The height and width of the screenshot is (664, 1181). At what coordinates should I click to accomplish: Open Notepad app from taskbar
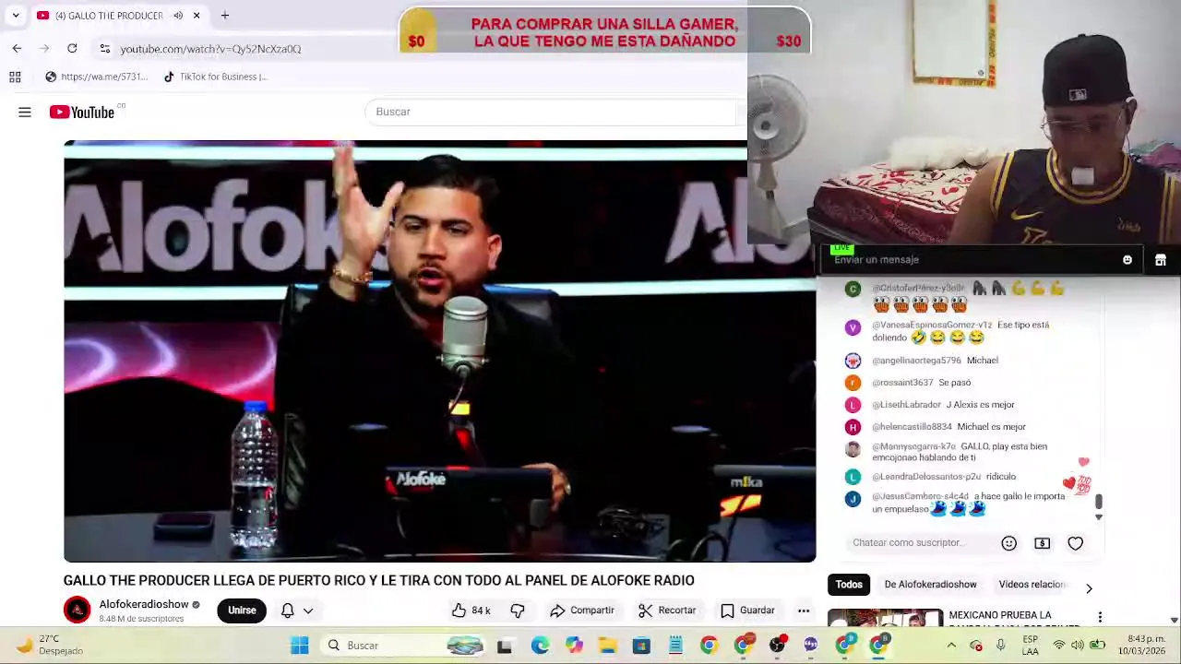(x=675, y=646)
